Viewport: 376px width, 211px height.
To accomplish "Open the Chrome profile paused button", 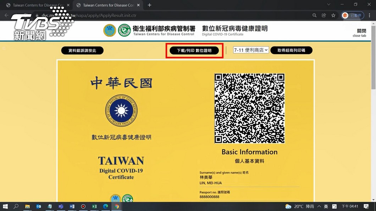I will [x=353, y=15].
